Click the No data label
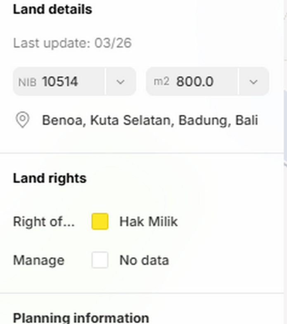The image size is (287, 324). pos(144,260)
